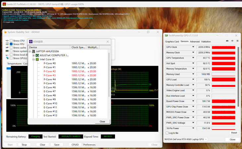Click the Multiplier column header

pyautogui.click(x=93, y=47)
